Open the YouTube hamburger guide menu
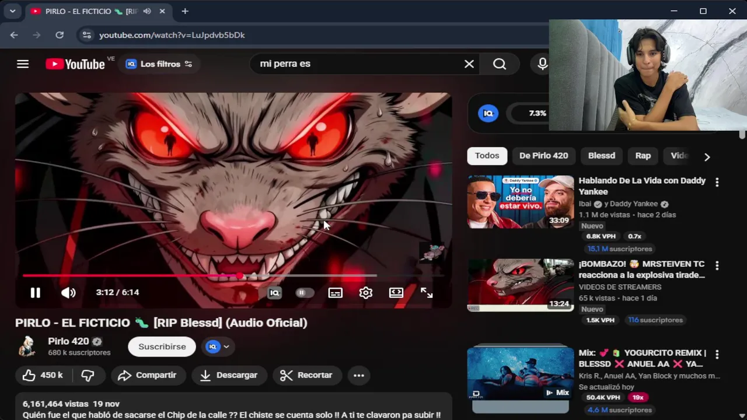Image resolution: width=747 pixels, height=420 pixels. [23, 64]
